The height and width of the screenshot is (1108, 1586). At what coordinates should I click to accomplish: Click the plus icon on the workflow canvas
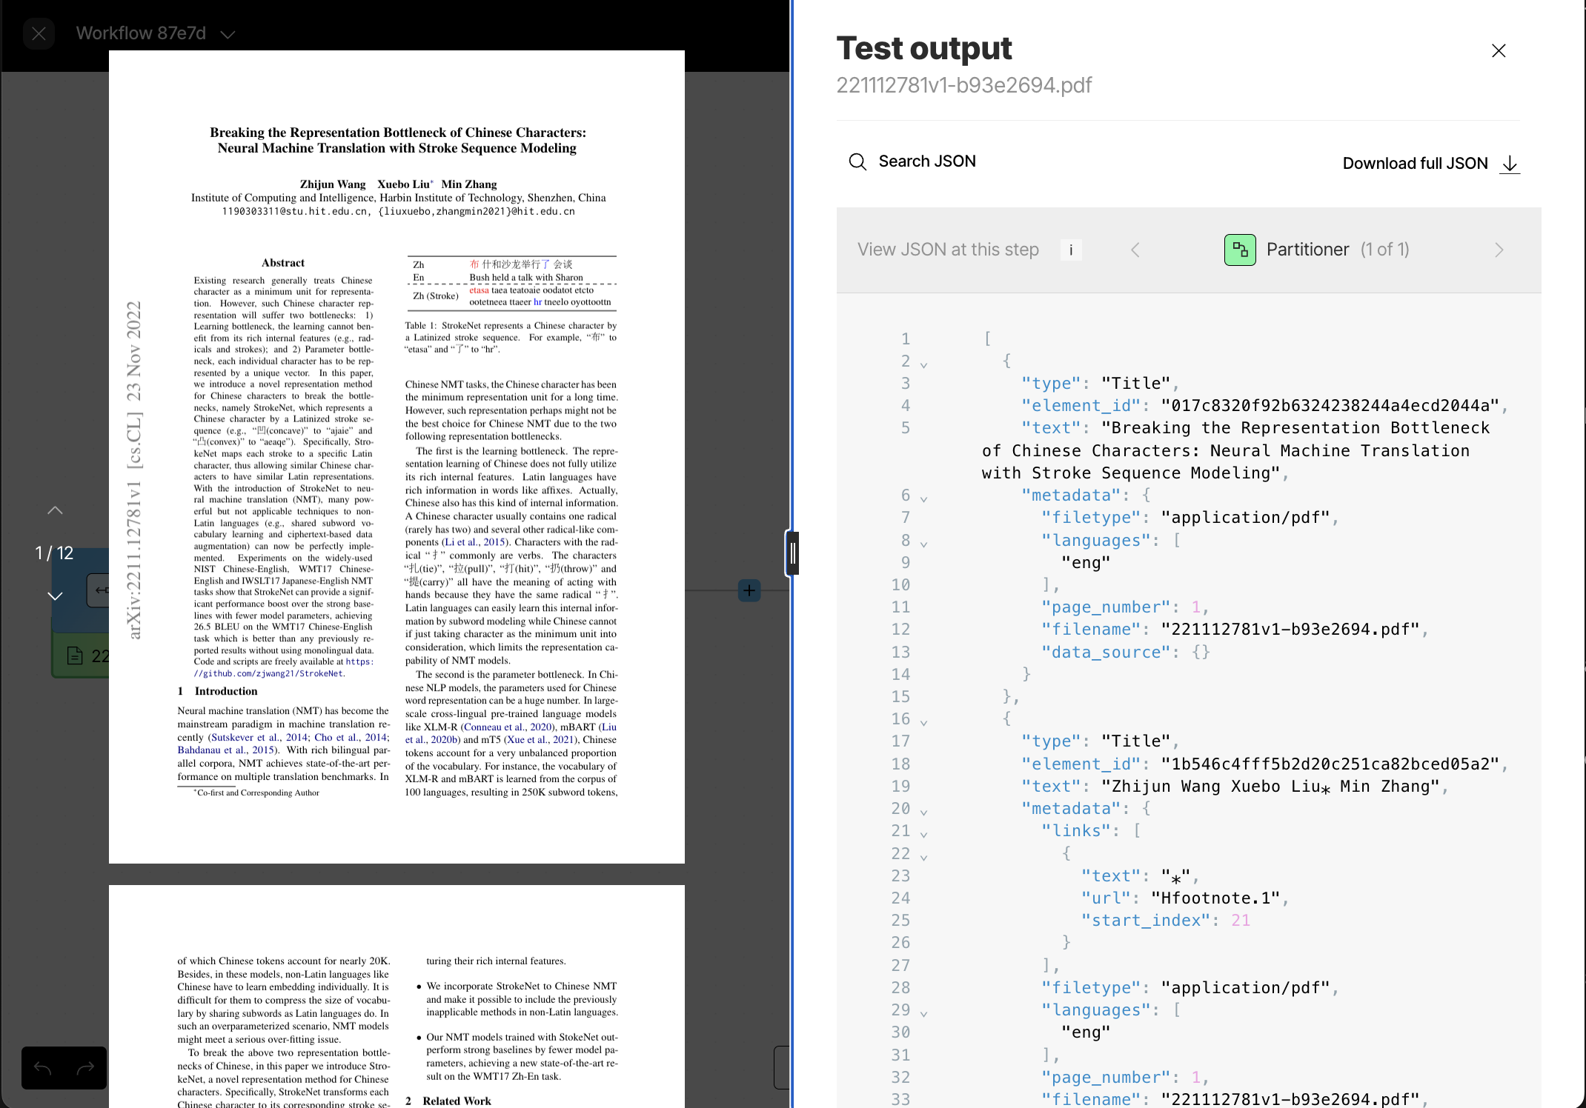(749, 590)
